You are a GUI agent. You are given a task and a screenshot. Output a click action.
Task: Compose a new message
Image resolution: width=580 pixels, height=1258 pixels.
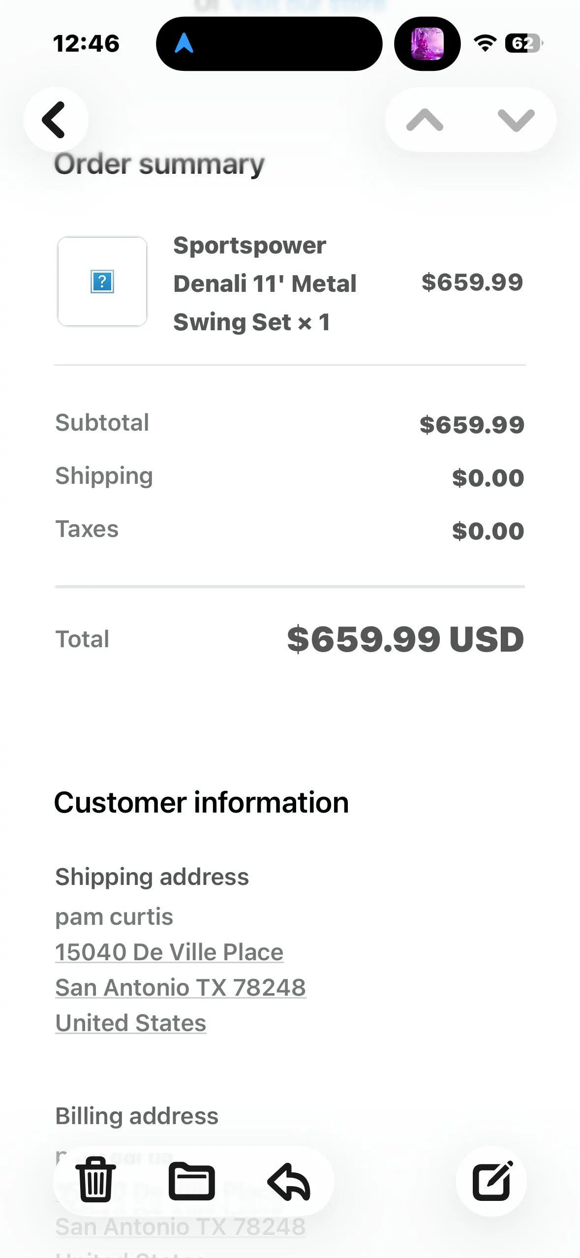[x=491, y=1181]
